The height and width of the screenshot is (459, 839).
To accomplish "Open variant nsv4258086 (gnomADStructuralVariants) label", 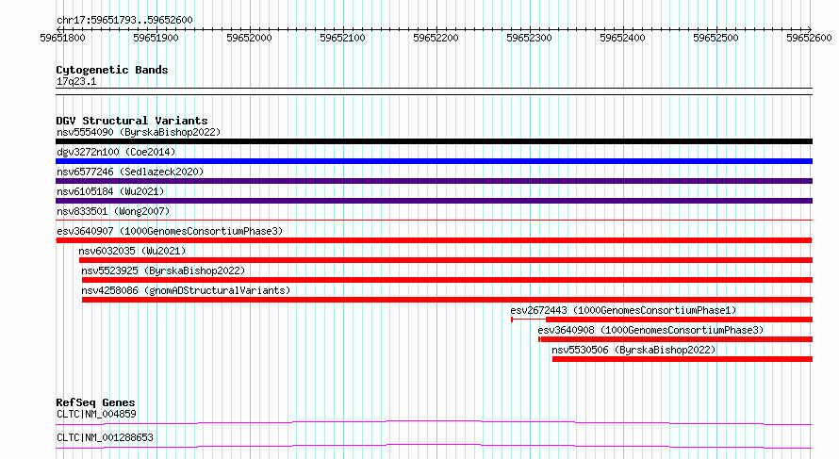I will coord(186,290).
